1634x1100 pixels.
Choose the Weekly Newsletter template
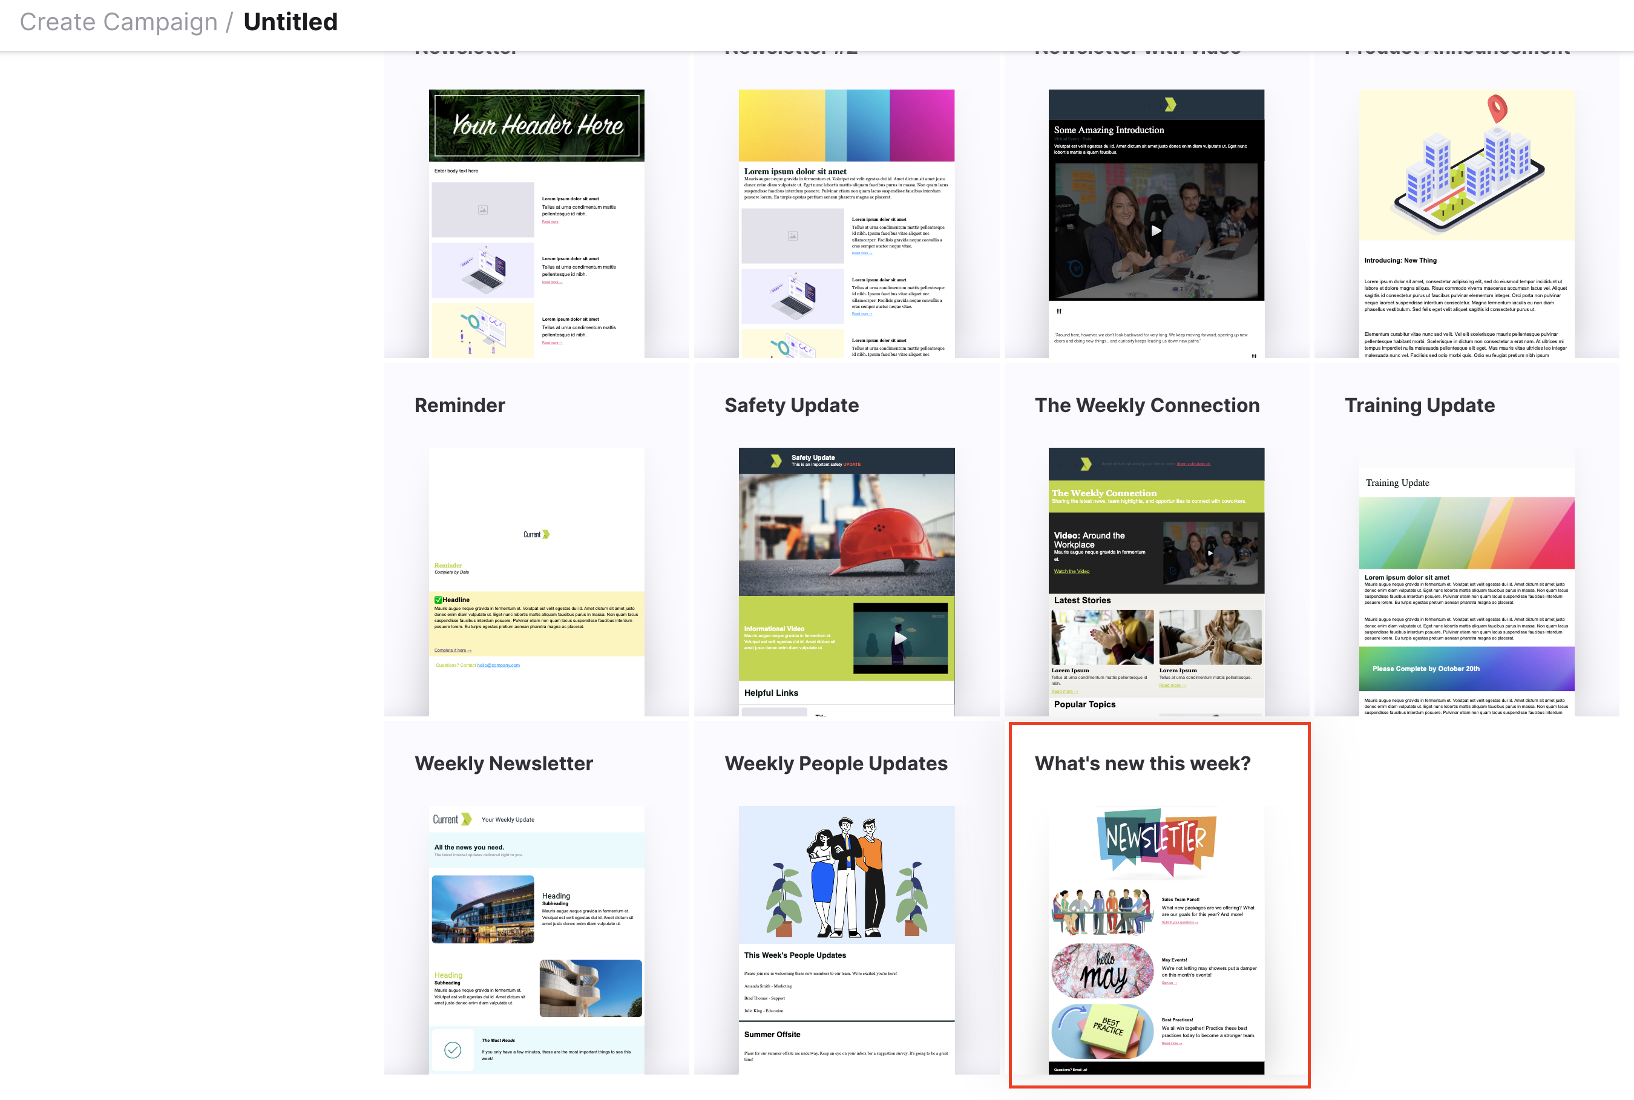537,899
